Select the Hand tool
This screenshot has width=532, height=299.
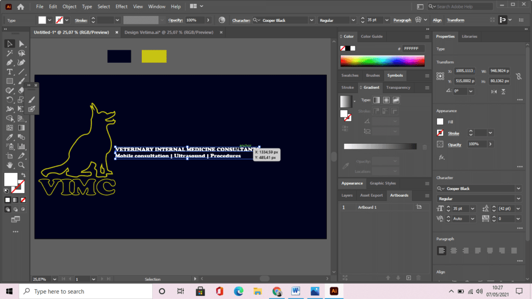(9, 165)
